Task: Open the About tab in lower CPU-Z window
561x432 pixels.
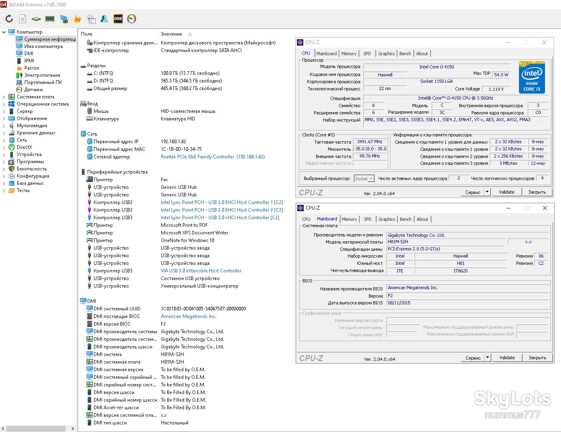Action: click(x=423, y=219)
